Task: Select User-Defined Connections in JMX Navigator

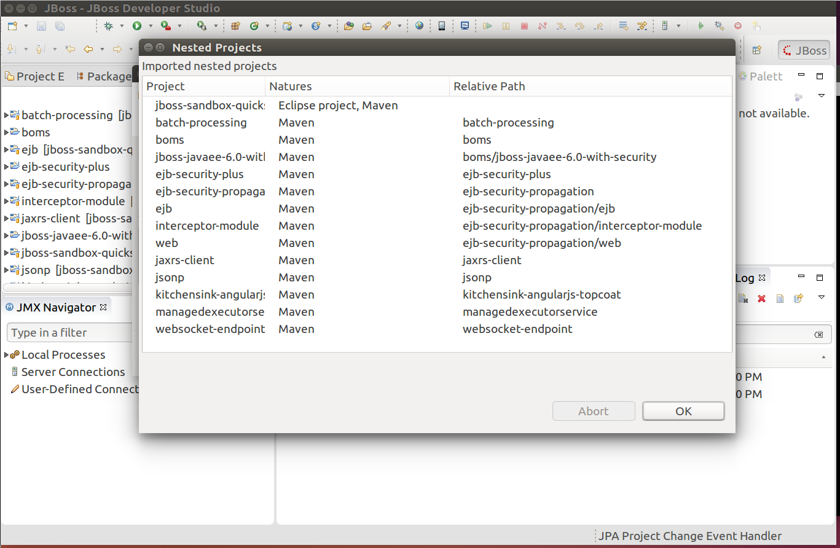Action: point(74,389)
